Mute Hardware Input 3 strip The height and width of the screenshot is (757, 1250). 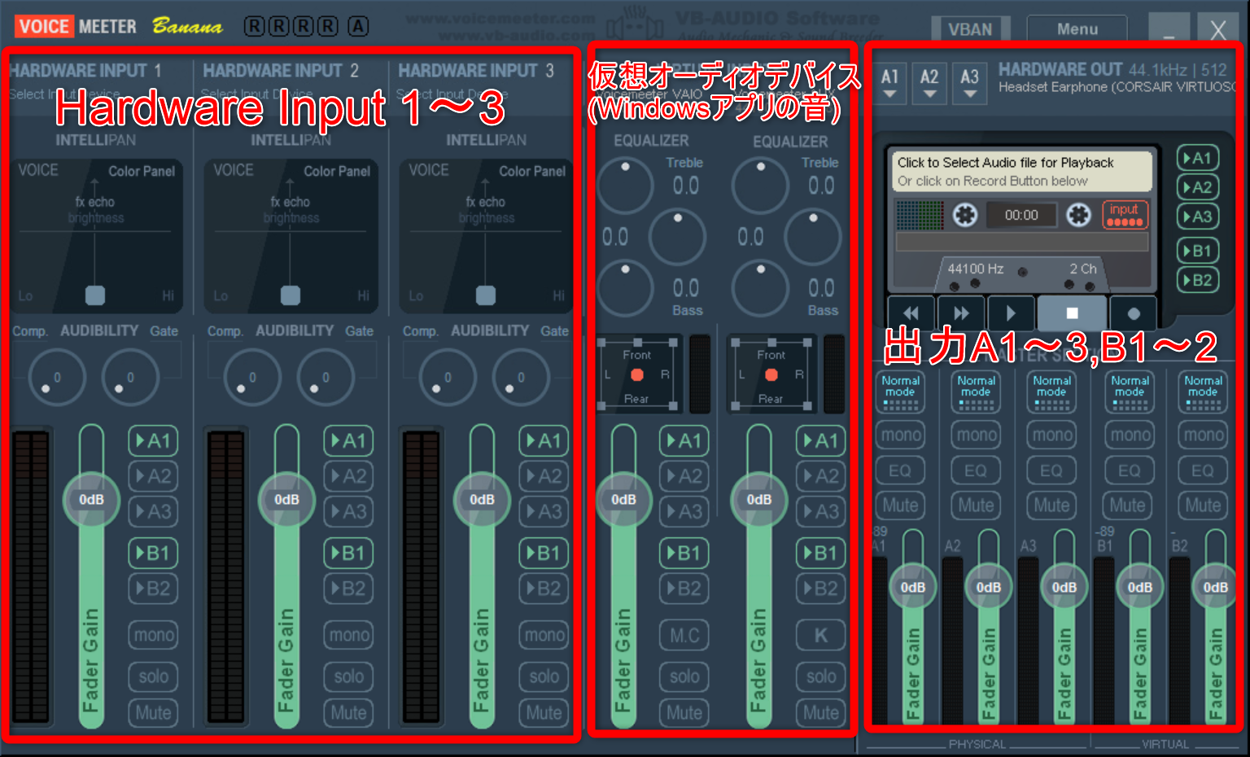click(544, 713)
